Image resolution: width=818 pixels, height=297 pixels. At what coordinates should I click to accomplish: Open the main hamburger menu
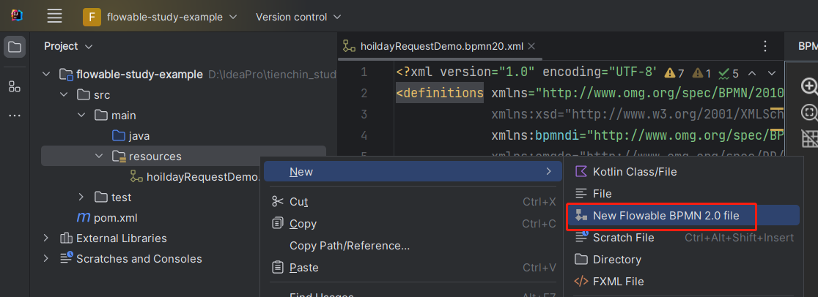point(54,16)
